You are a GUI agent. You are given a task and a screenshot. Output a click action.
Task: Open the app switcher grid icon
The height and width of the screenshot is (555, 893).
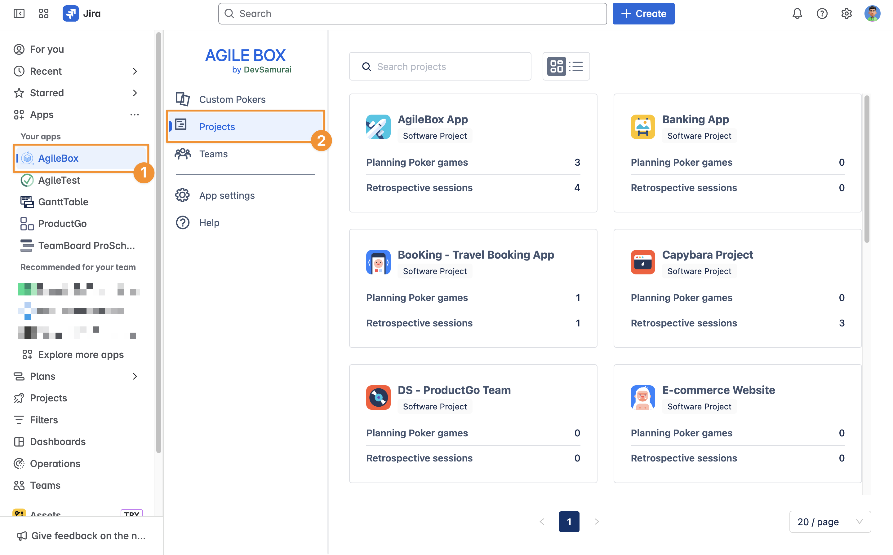coord(43,14)
